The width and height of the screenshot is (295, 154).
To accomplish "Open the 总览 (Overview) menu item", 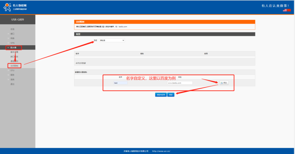I will click(x=12, y=29).
